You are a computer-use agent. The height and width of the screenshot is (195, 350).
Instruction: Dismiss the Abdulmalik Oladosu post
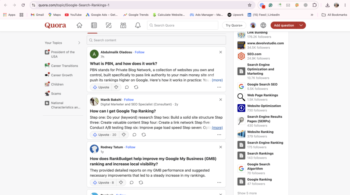(220, 52)
